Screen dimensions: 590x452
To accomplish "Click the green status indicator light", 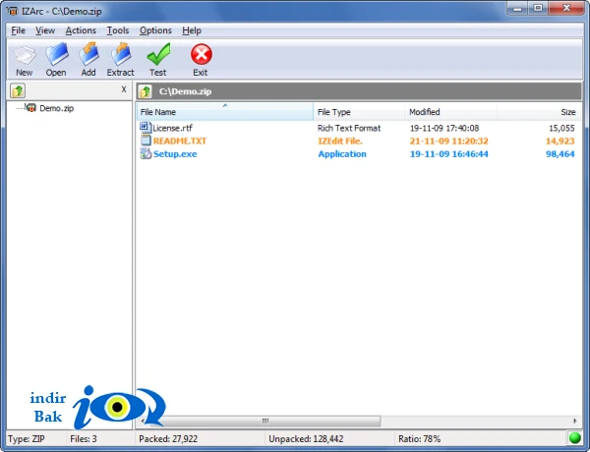I will (575, 438).
